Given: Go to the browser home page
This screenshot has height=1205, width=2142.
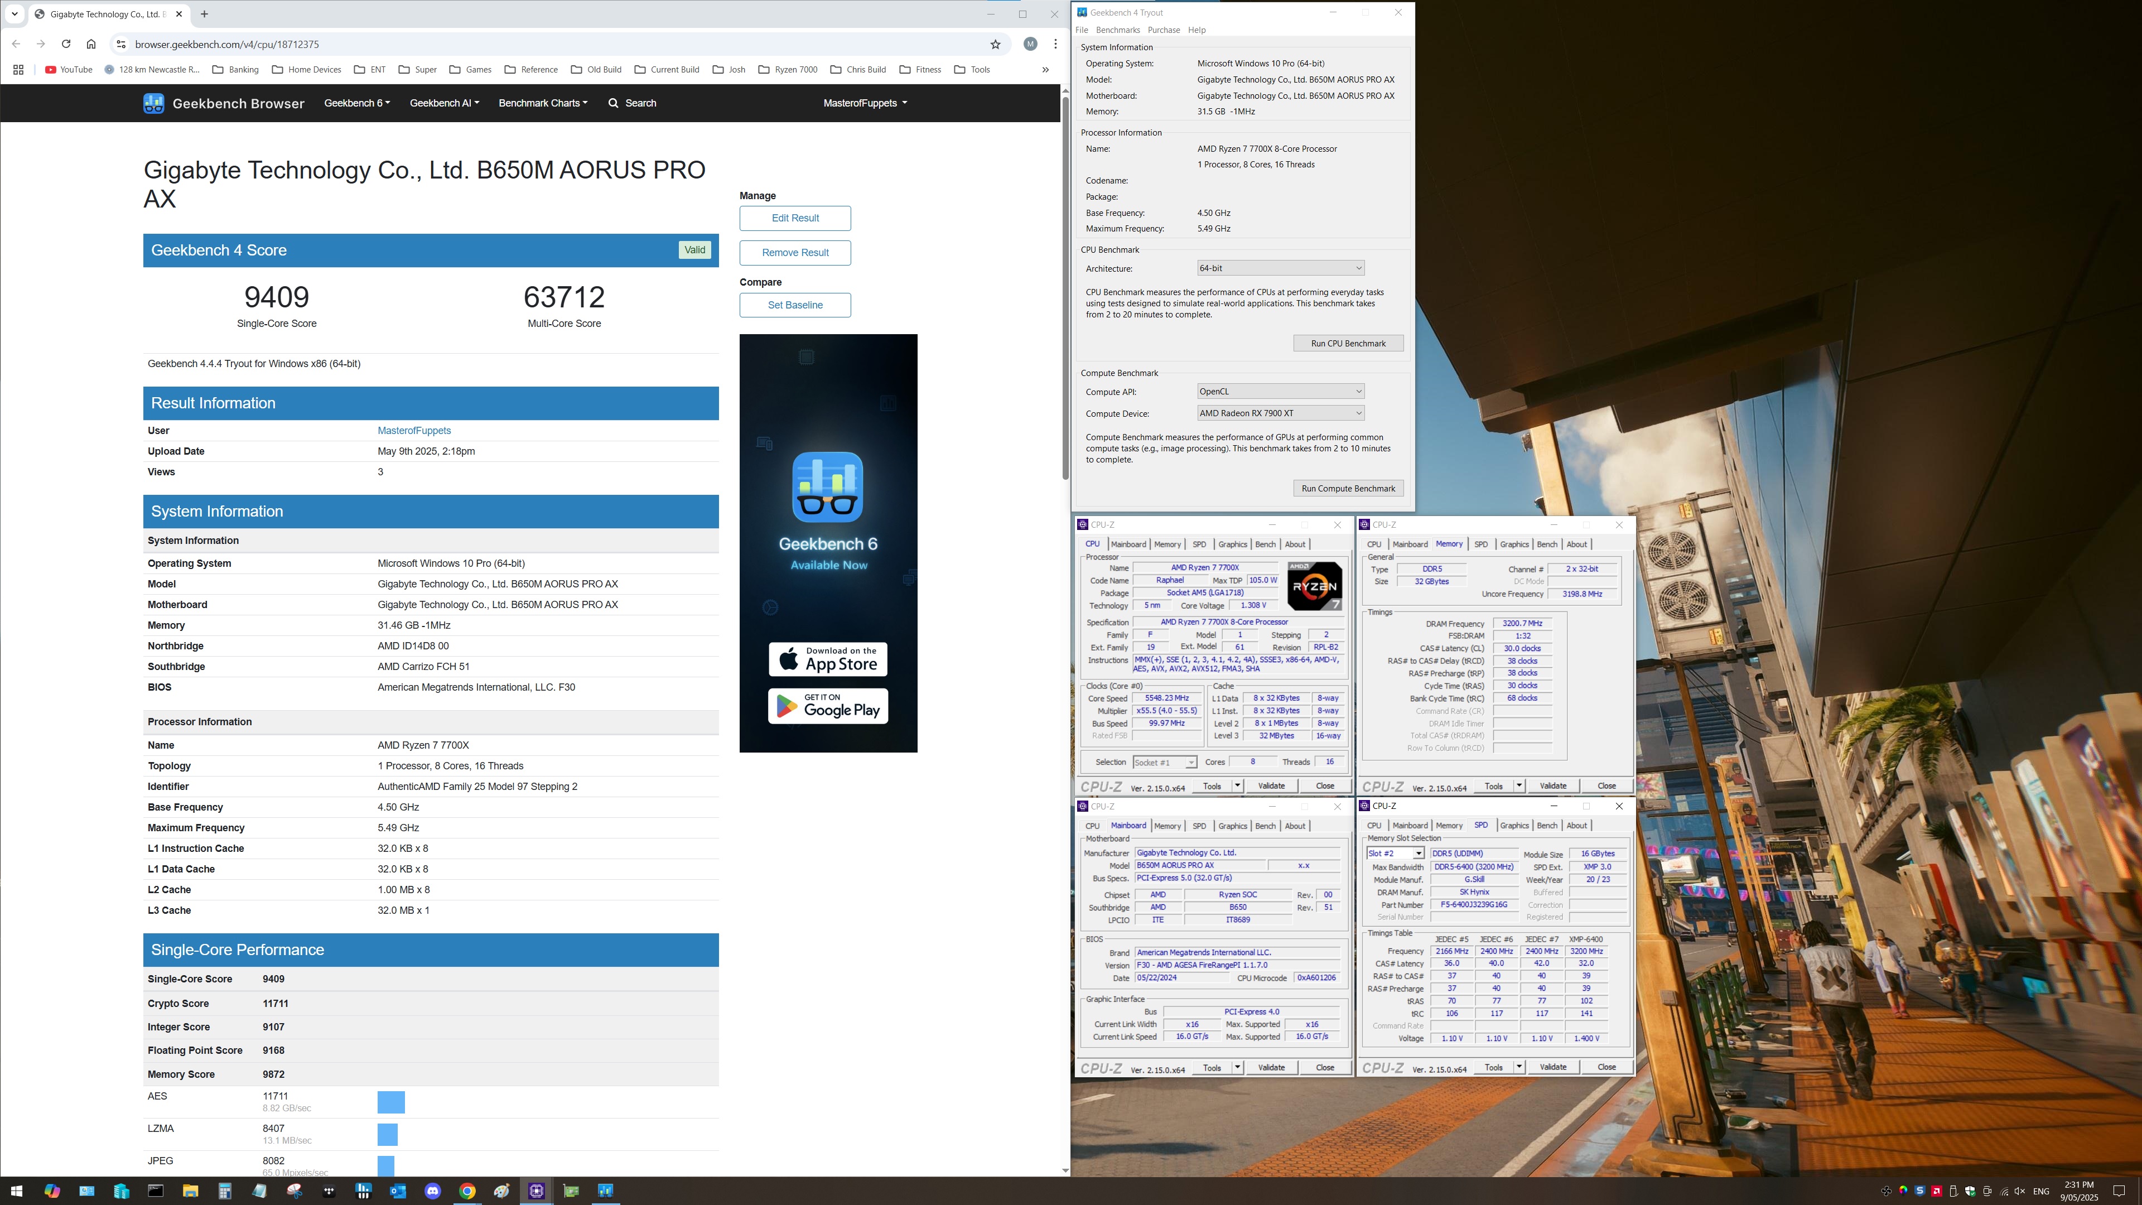Looking at the screenshot, I should coord(91,44).
